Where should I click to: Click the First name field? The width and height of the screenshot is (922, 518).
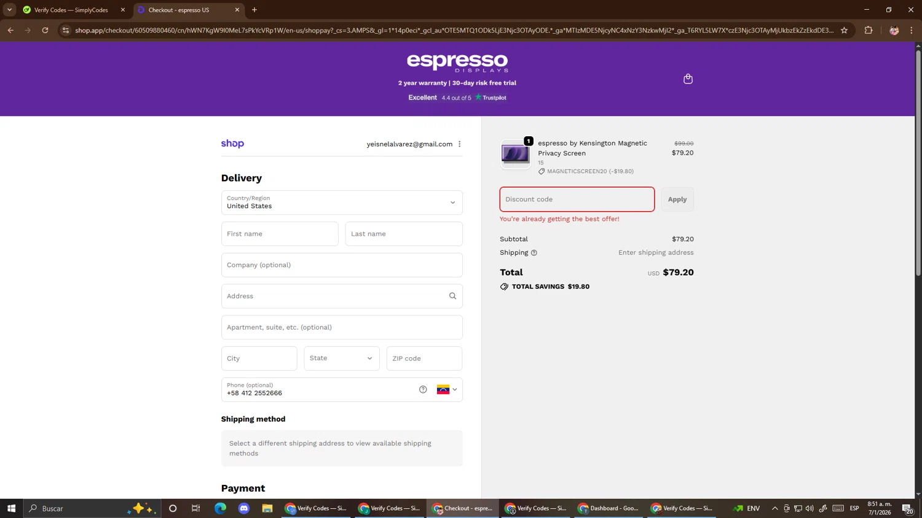[280, 234]
